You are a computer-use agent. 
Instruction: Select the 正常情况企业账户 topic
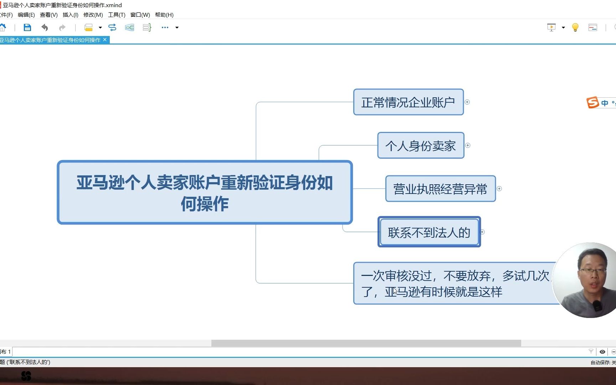coord(408,102)
